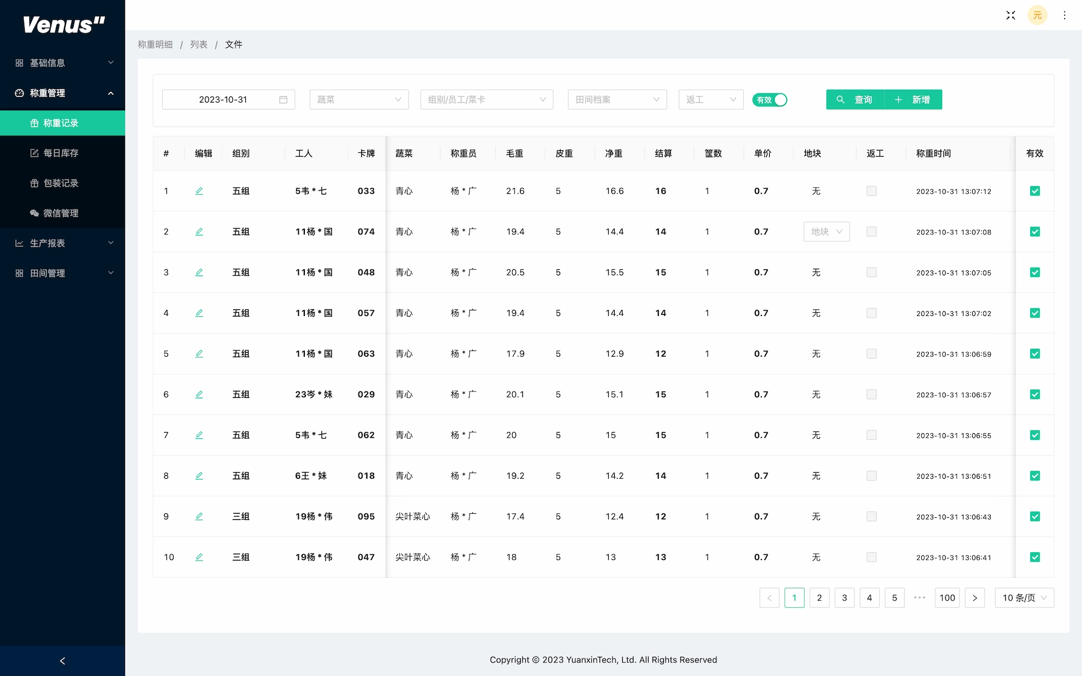Click the edit pencil icon in row 8
This screenshot has width=1082, height=676.
[x=199, y=475]
